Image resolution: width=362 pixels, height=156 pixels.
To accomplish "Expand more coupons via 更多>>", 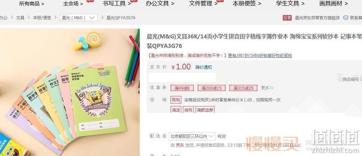I will (267, 88).
